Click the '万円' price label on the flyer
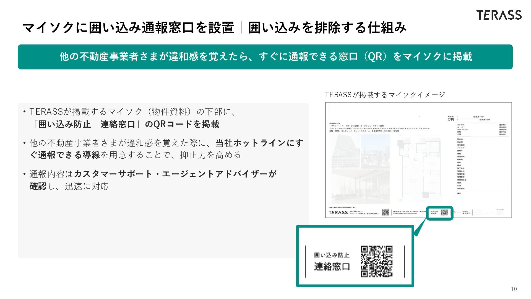 click(x=451, y=119)
